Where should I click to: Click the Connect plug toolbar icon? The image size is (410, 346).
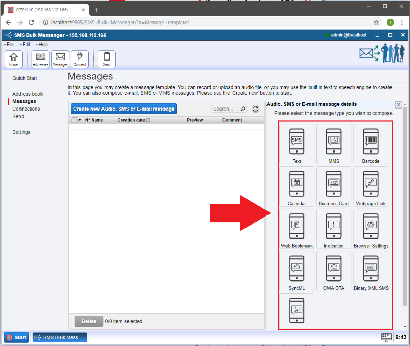[79, 59]
